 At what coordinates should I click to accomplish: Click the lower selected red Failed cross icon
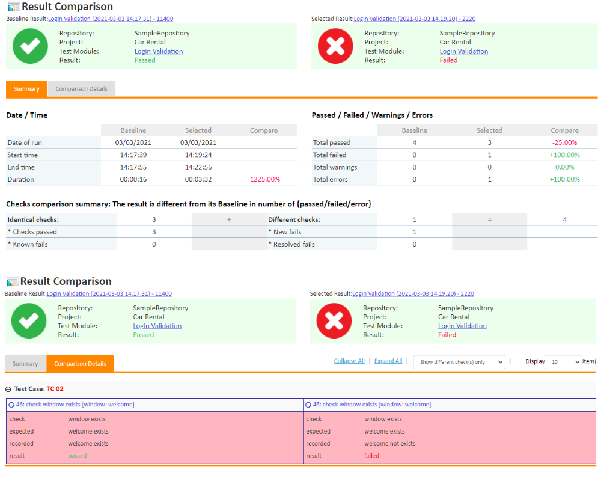334,320
